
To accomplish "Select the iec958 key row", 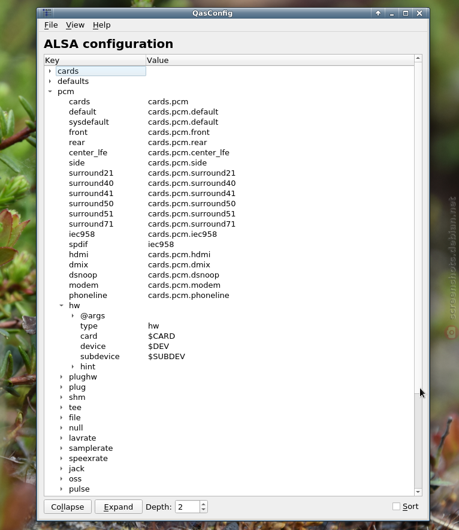I will pos(81,234).
